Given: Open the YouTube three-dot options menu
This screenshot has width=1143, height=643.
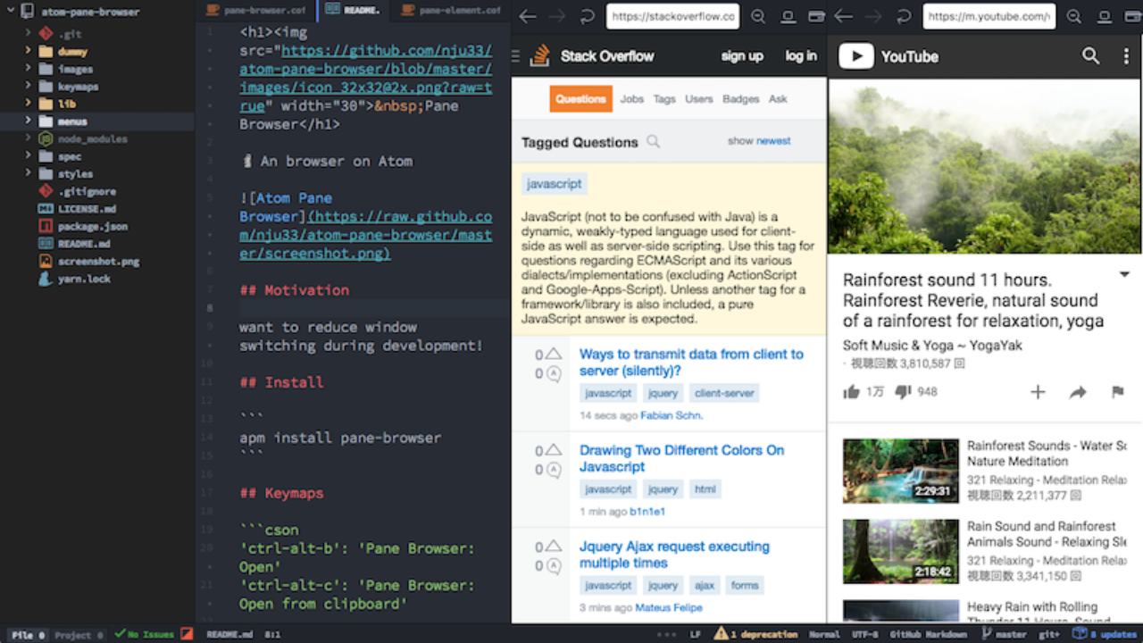Looking at the screenshot, I should (x=1125, y=56).
